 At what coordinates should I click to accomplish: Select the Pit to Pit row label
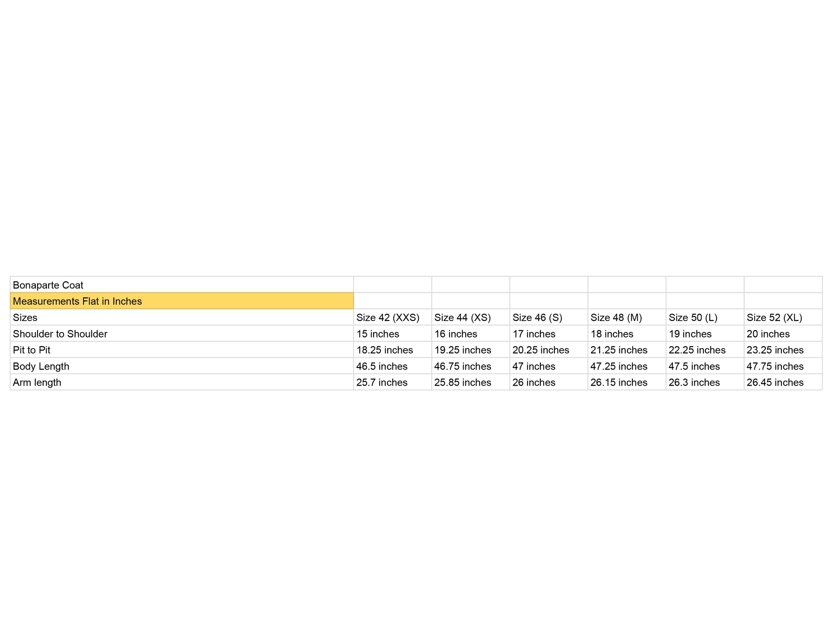[x=32, y=350]
